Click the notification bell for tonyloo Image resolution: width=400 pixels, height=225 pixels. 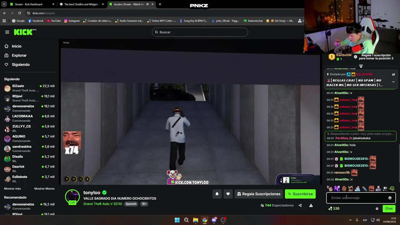point(217,194)
